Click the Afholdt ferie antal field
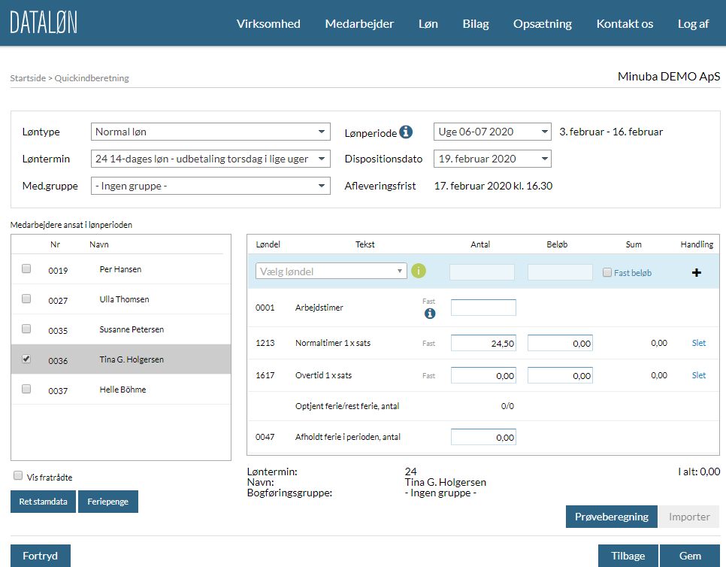The height and width of the screenshot is (567, 726). pos(483,437)
